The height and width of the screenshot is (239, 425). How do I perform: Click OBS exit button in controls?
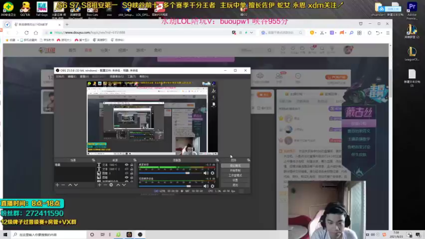pos(235,185)
